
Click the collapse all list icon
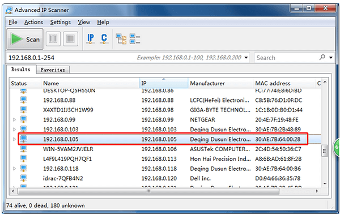coord(135,39)
